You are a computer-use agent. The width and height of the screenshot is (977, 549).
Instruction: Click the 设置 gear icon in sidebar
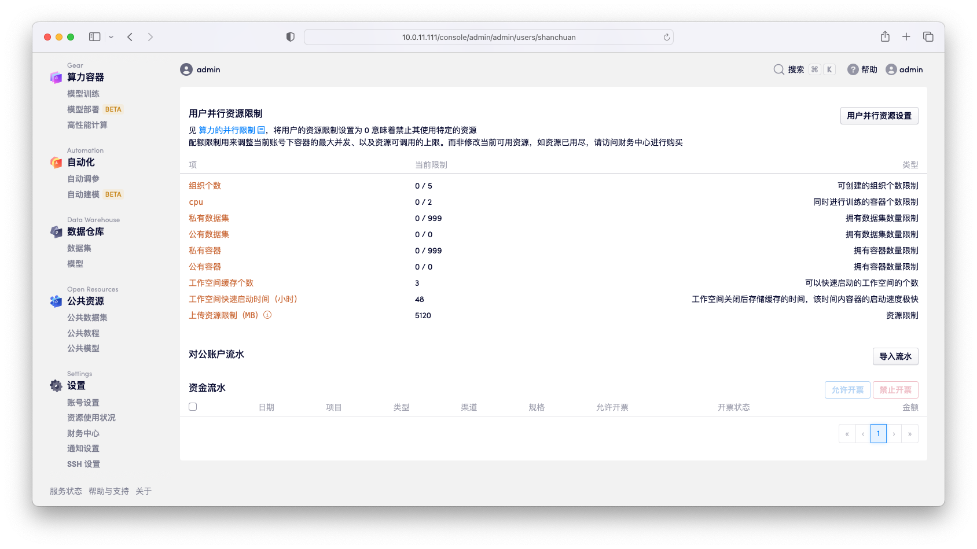point(56,386)
